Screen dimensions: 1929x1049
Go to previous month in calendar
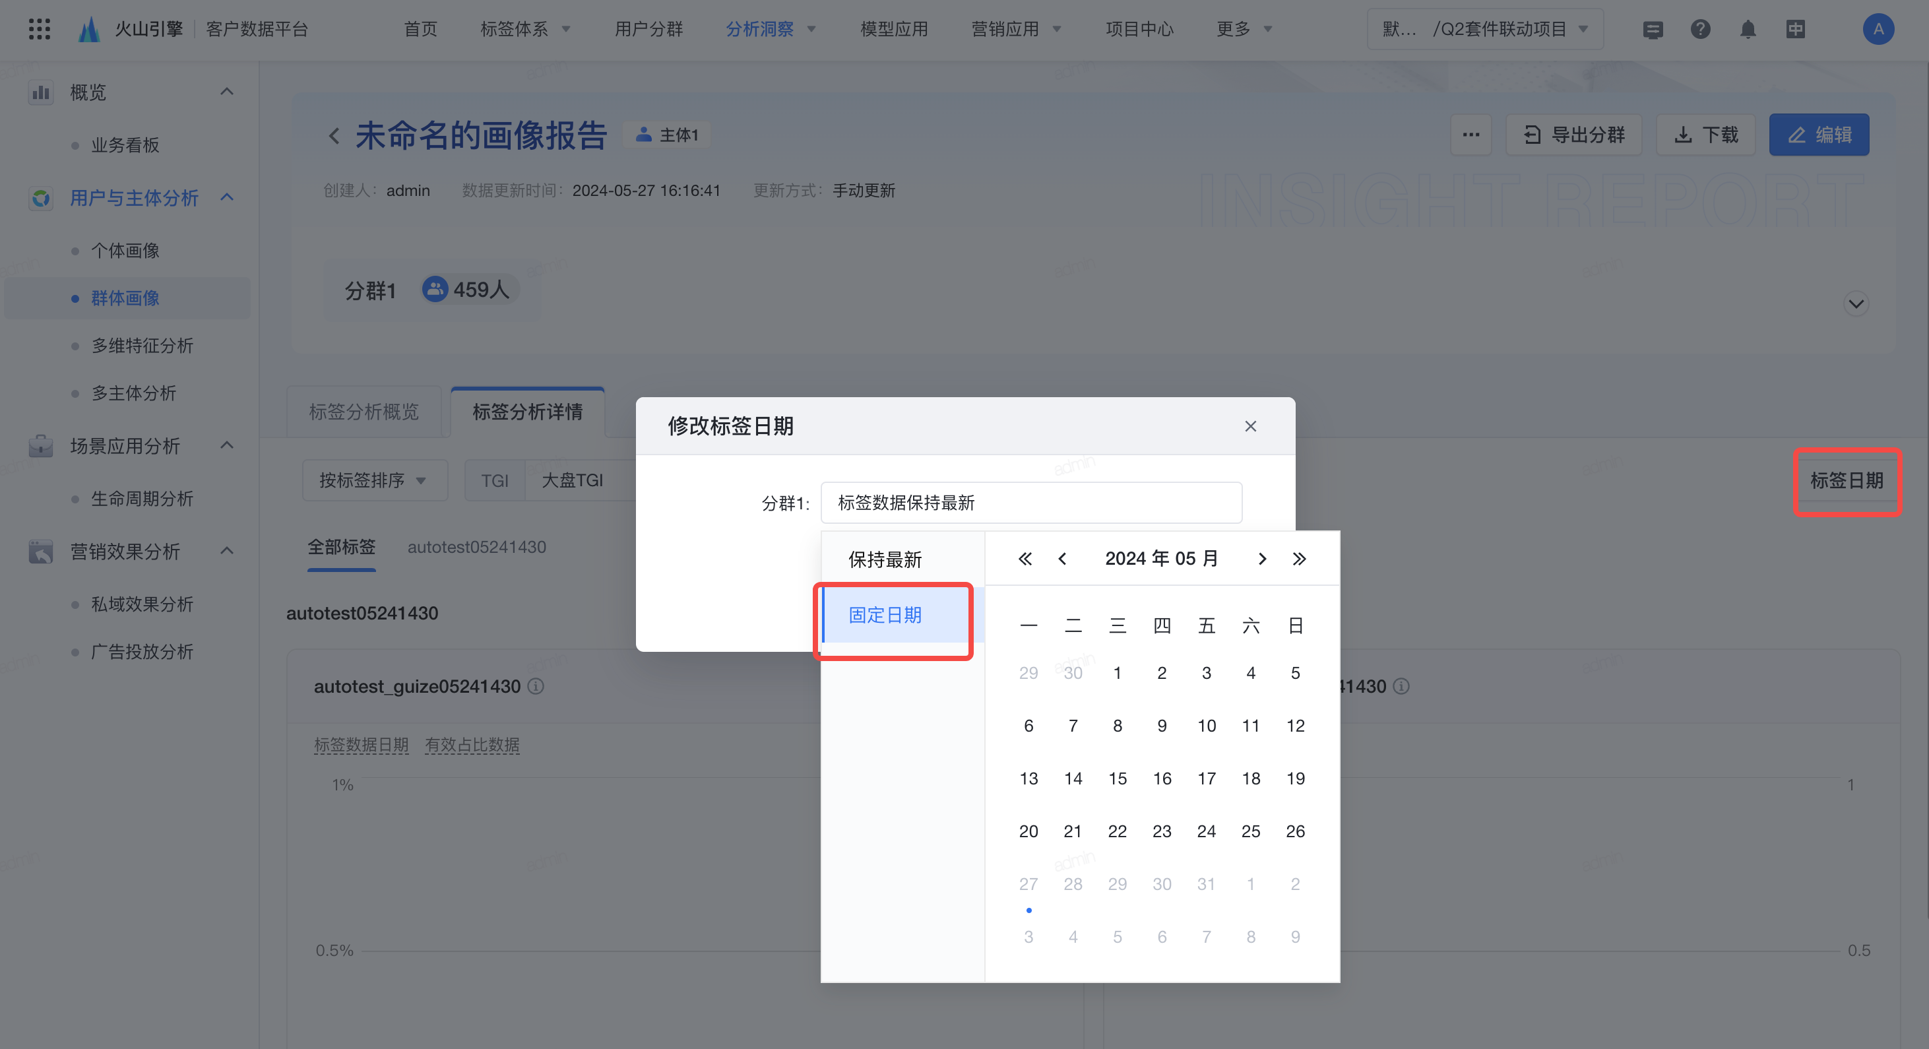(1062, 559)
